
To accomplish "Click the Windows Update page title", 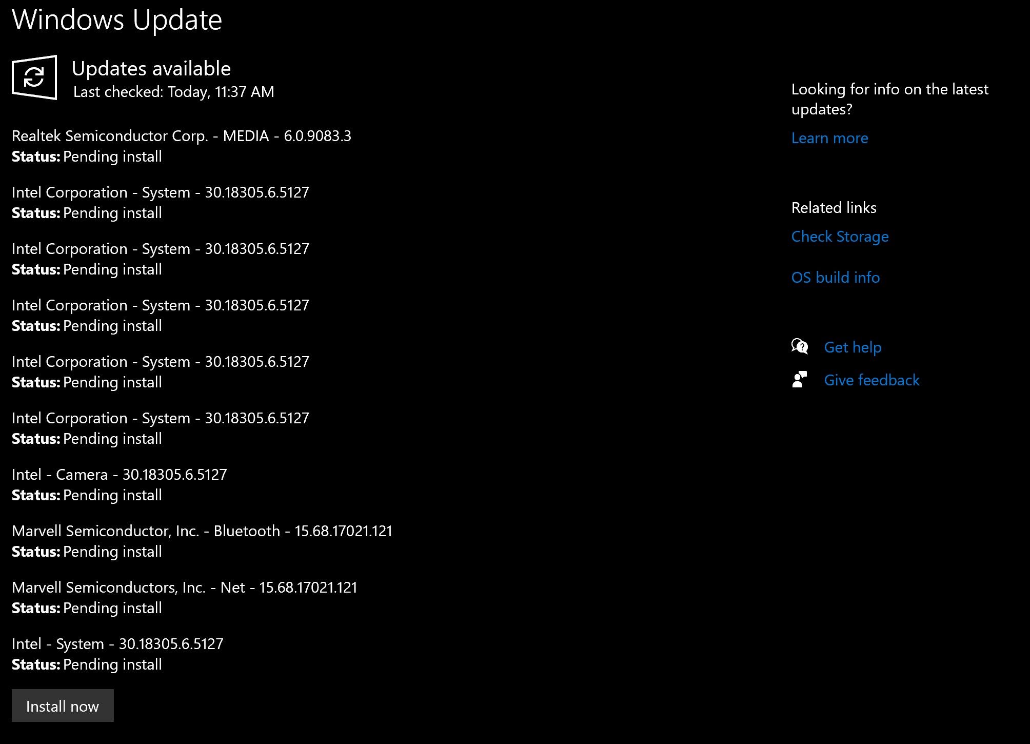I will click(x=117, y=20).
